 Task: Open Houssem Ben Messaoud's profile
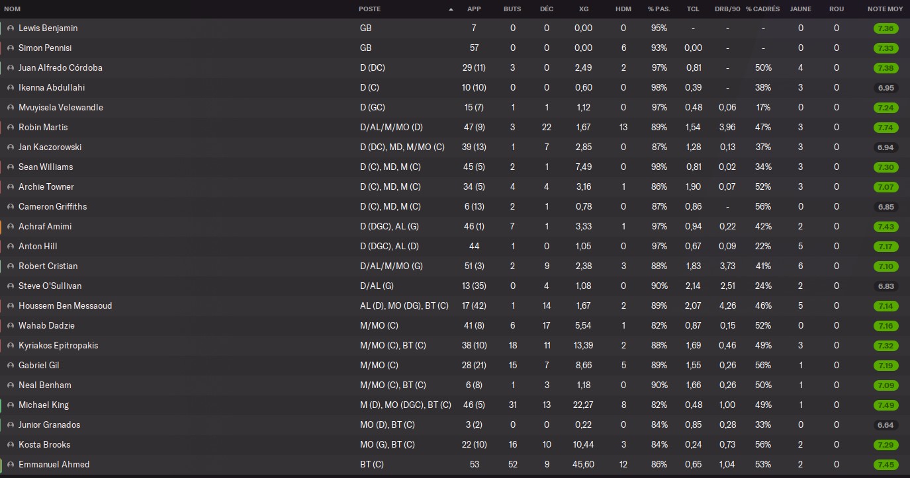(x=65, y=306)
